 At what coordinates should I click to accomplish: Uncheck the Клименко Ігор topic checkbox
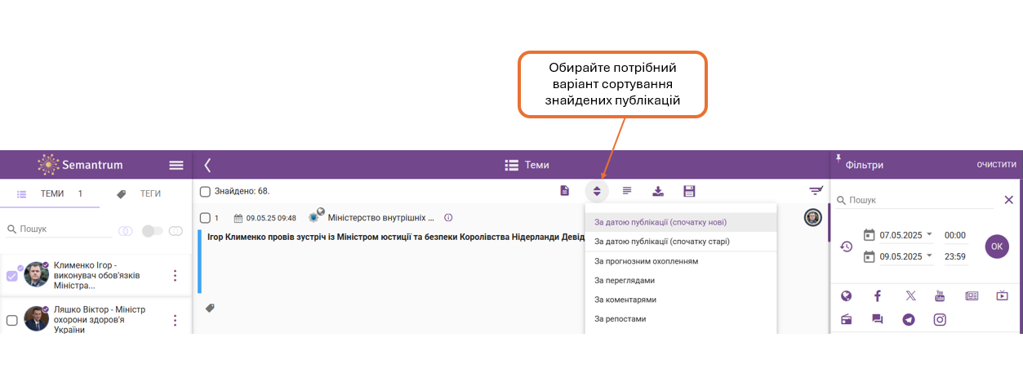(x=12, y=276)
